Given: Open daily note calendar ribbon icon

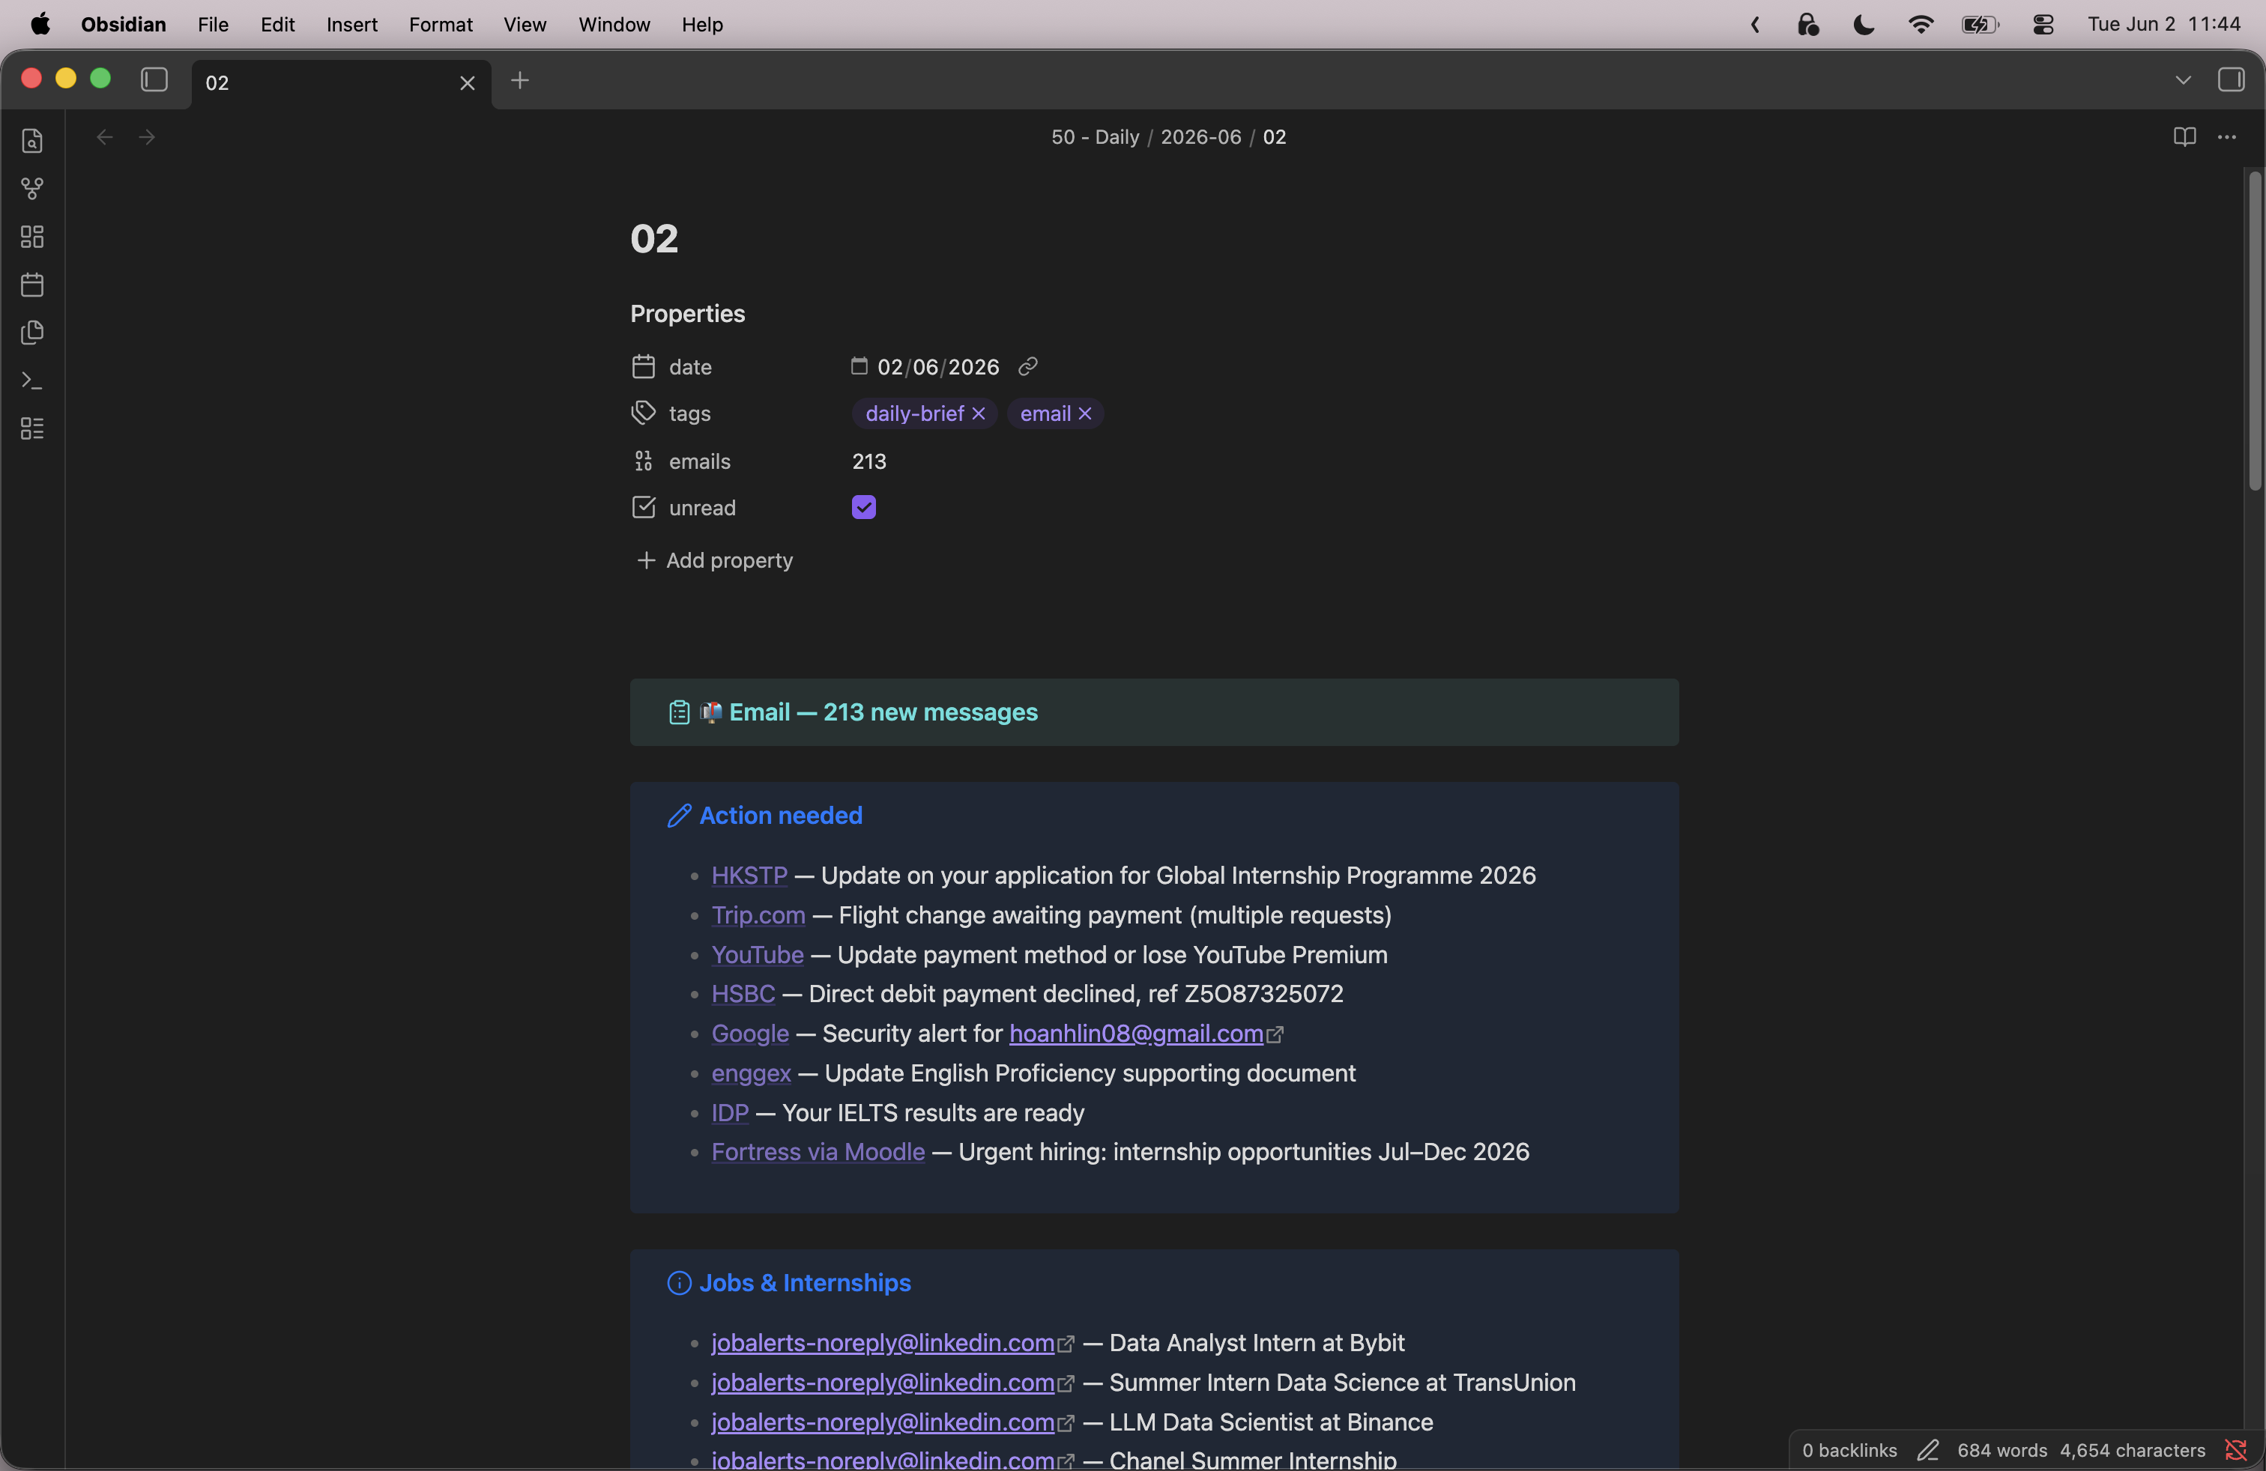Looking at the screenshot, I should 32,285.
